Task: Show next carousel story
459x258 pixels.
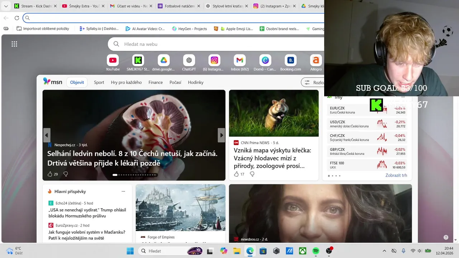Action: (221, 135)
